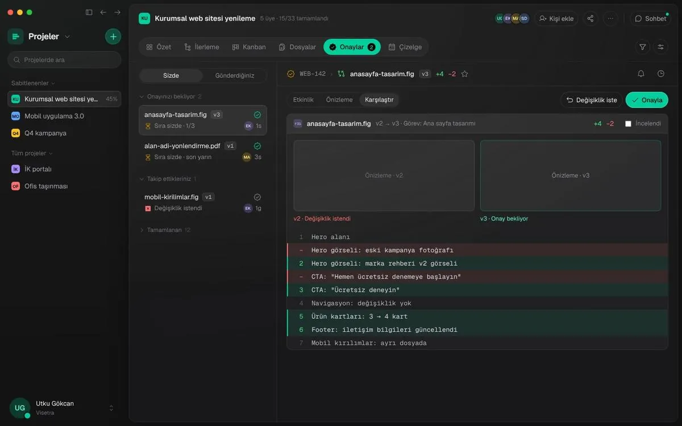Toggle the sidebar panel icon
Viewport: 682px width, 426px height.
tap(89, 12)
